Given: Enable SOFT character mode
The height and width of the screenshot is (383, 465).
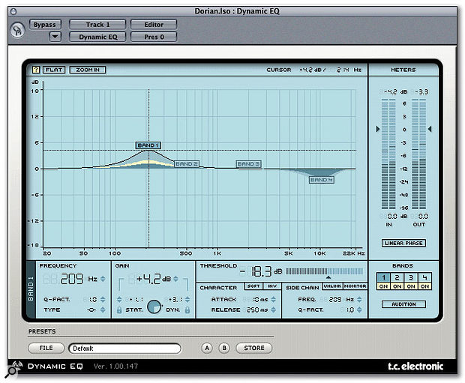Looking at the screenshot, I should [253, 286].
